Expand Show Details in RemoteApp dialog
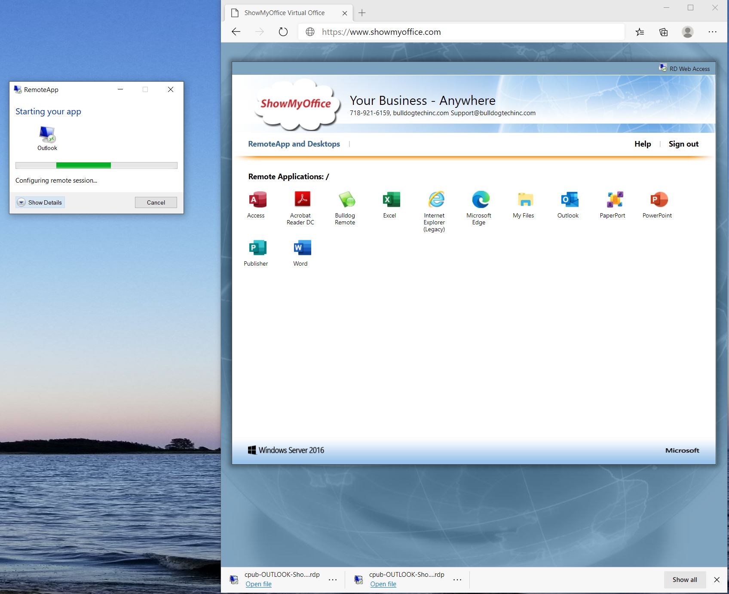The image size is (729, 594). pos(40,202)
